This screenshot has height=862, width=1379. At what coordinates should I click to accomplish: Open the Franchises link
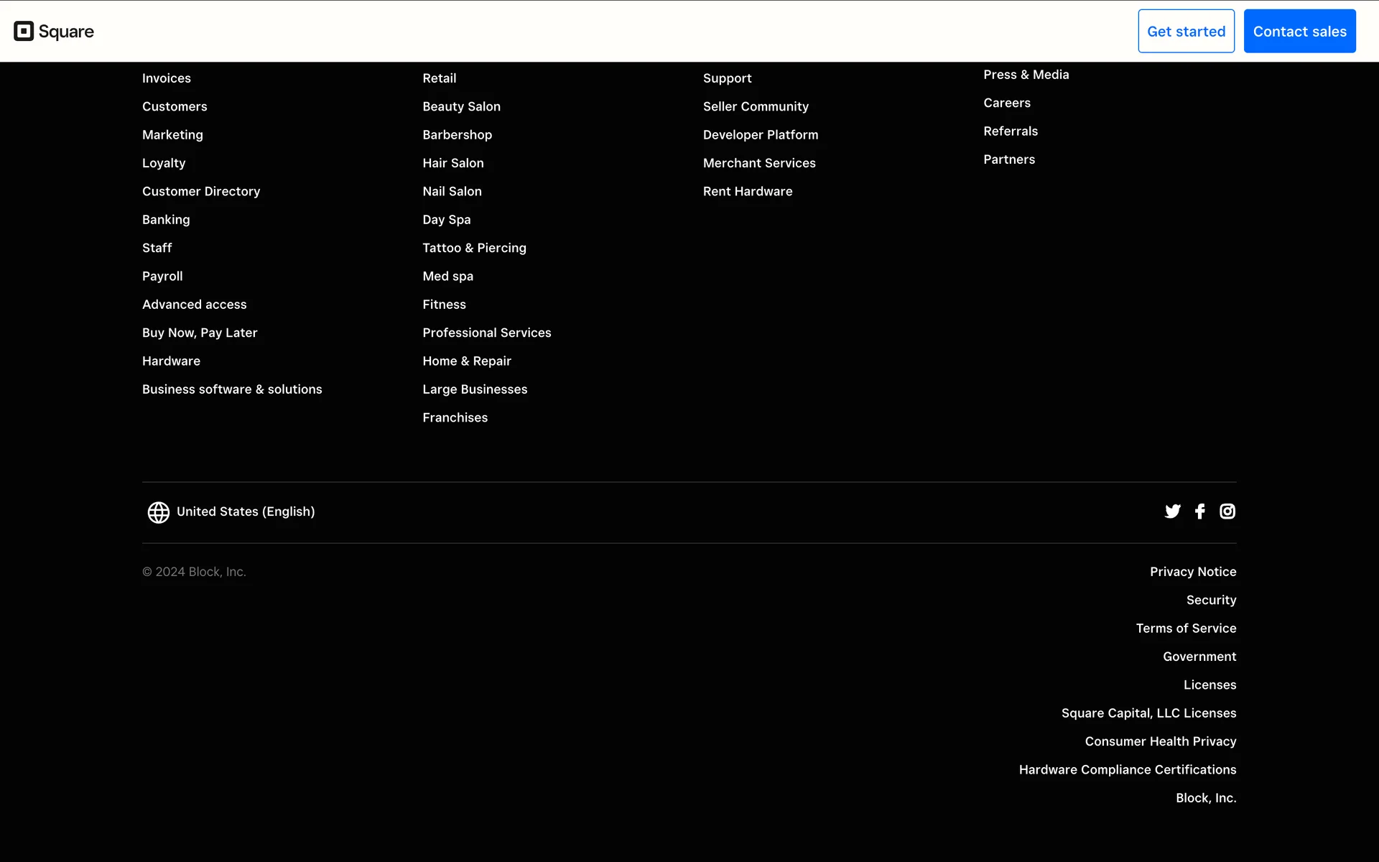tap(455, 417)
